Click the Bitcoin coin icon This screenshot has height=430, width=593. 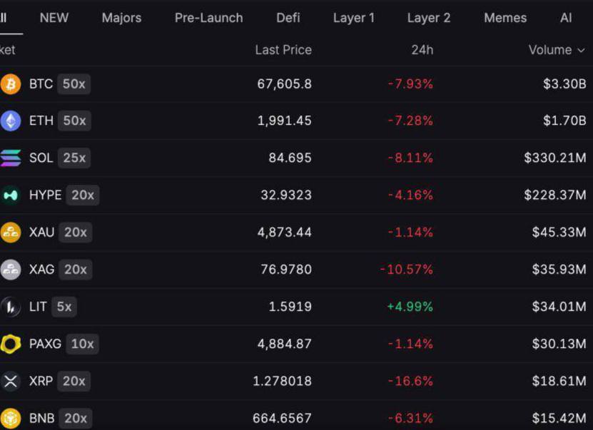pos(11,84)
